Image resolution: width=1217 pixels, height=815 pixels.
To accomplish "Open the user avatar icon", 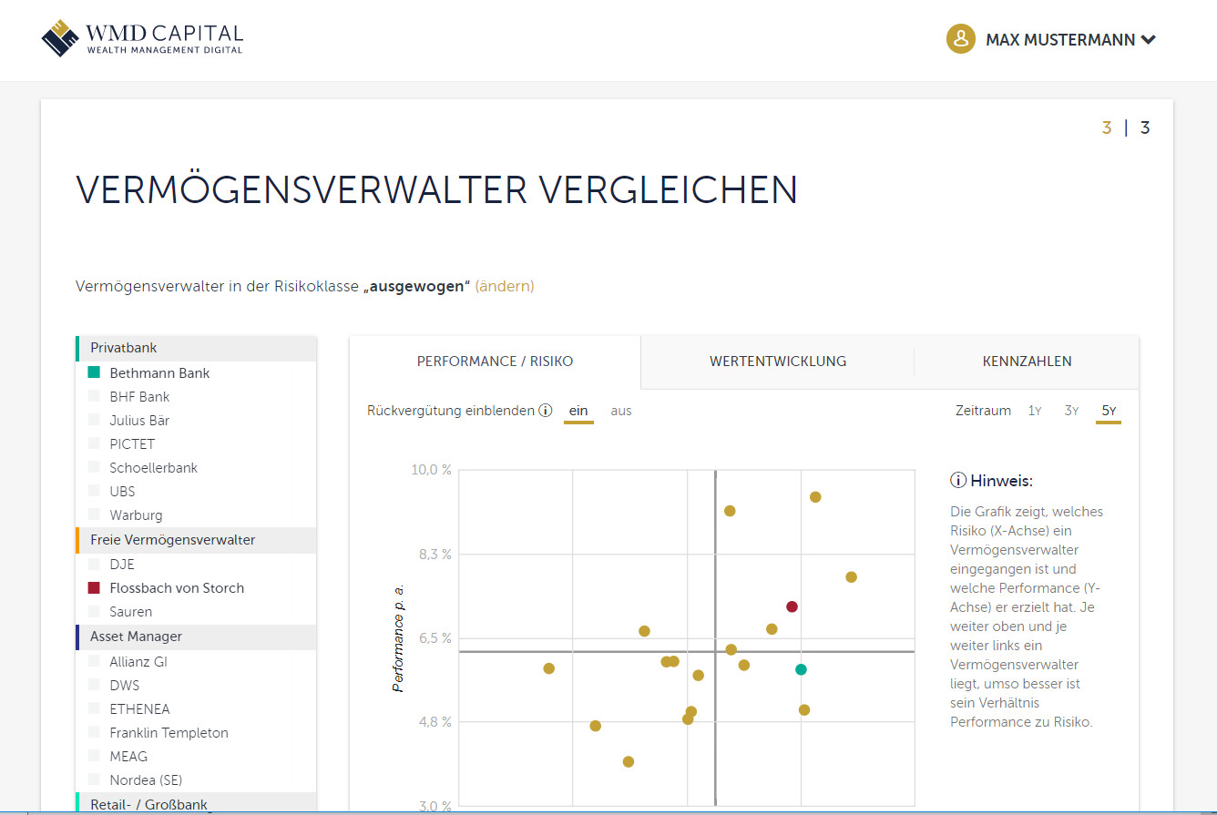I will [x=961, y=39].
